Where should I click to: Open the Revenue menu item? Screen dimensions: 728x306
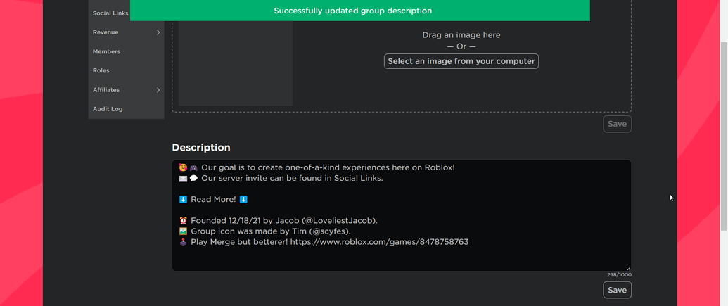tap(106, 32)
